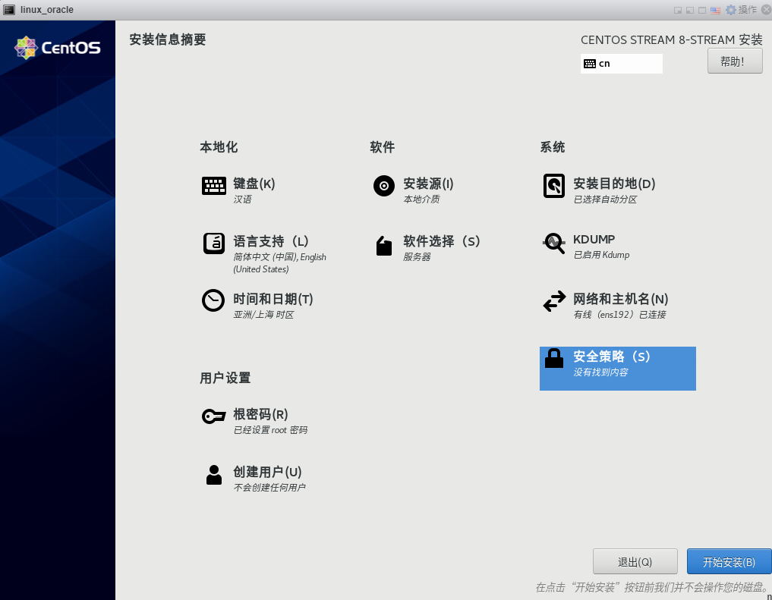Click the console icon beside linux_oracle
772x600 pixels.
pos(9,10)
